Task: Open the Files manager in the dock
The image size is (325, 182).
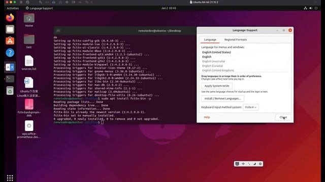Action: point(10,29)
